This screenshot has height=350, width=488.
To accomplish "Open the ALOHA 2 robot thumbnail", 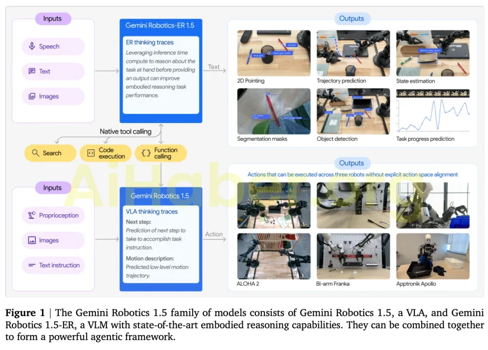I will 273,257.
